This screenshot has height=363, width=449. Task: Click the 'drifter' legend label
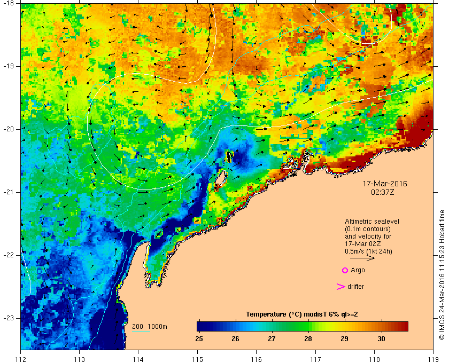355,287
